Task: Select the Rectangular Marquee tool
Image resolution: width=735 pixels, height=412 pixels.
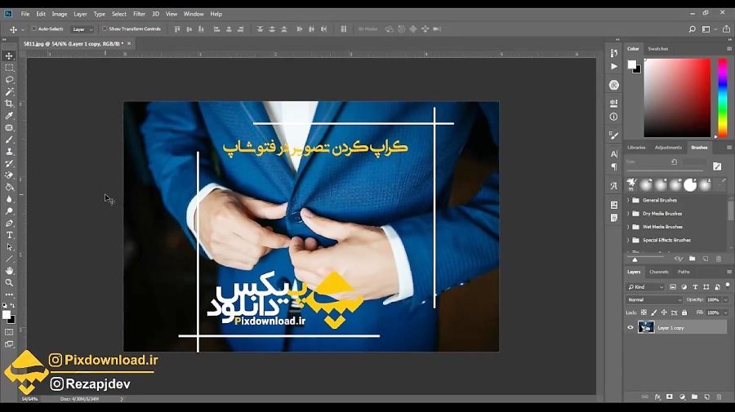Action: [9, 68]
